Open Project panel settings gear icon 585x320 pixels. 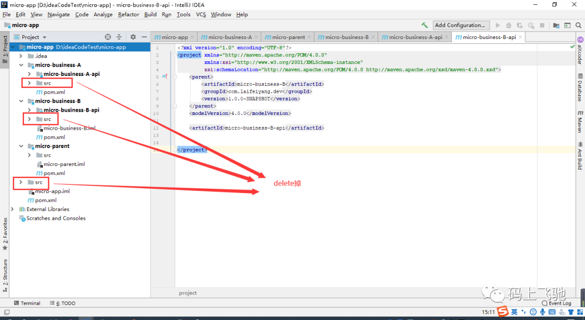pos(133,37)
